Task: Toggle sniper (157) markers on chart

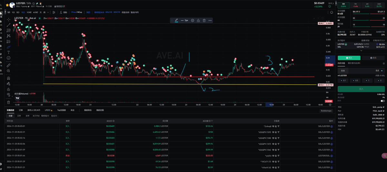Action: pyautogui.click(x=134, y=12)
